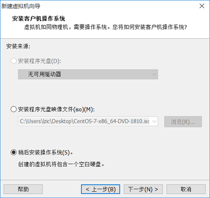Screen dimensions: 210x198
Task: Open help via the 帮助 button
Action: (23, 189)
